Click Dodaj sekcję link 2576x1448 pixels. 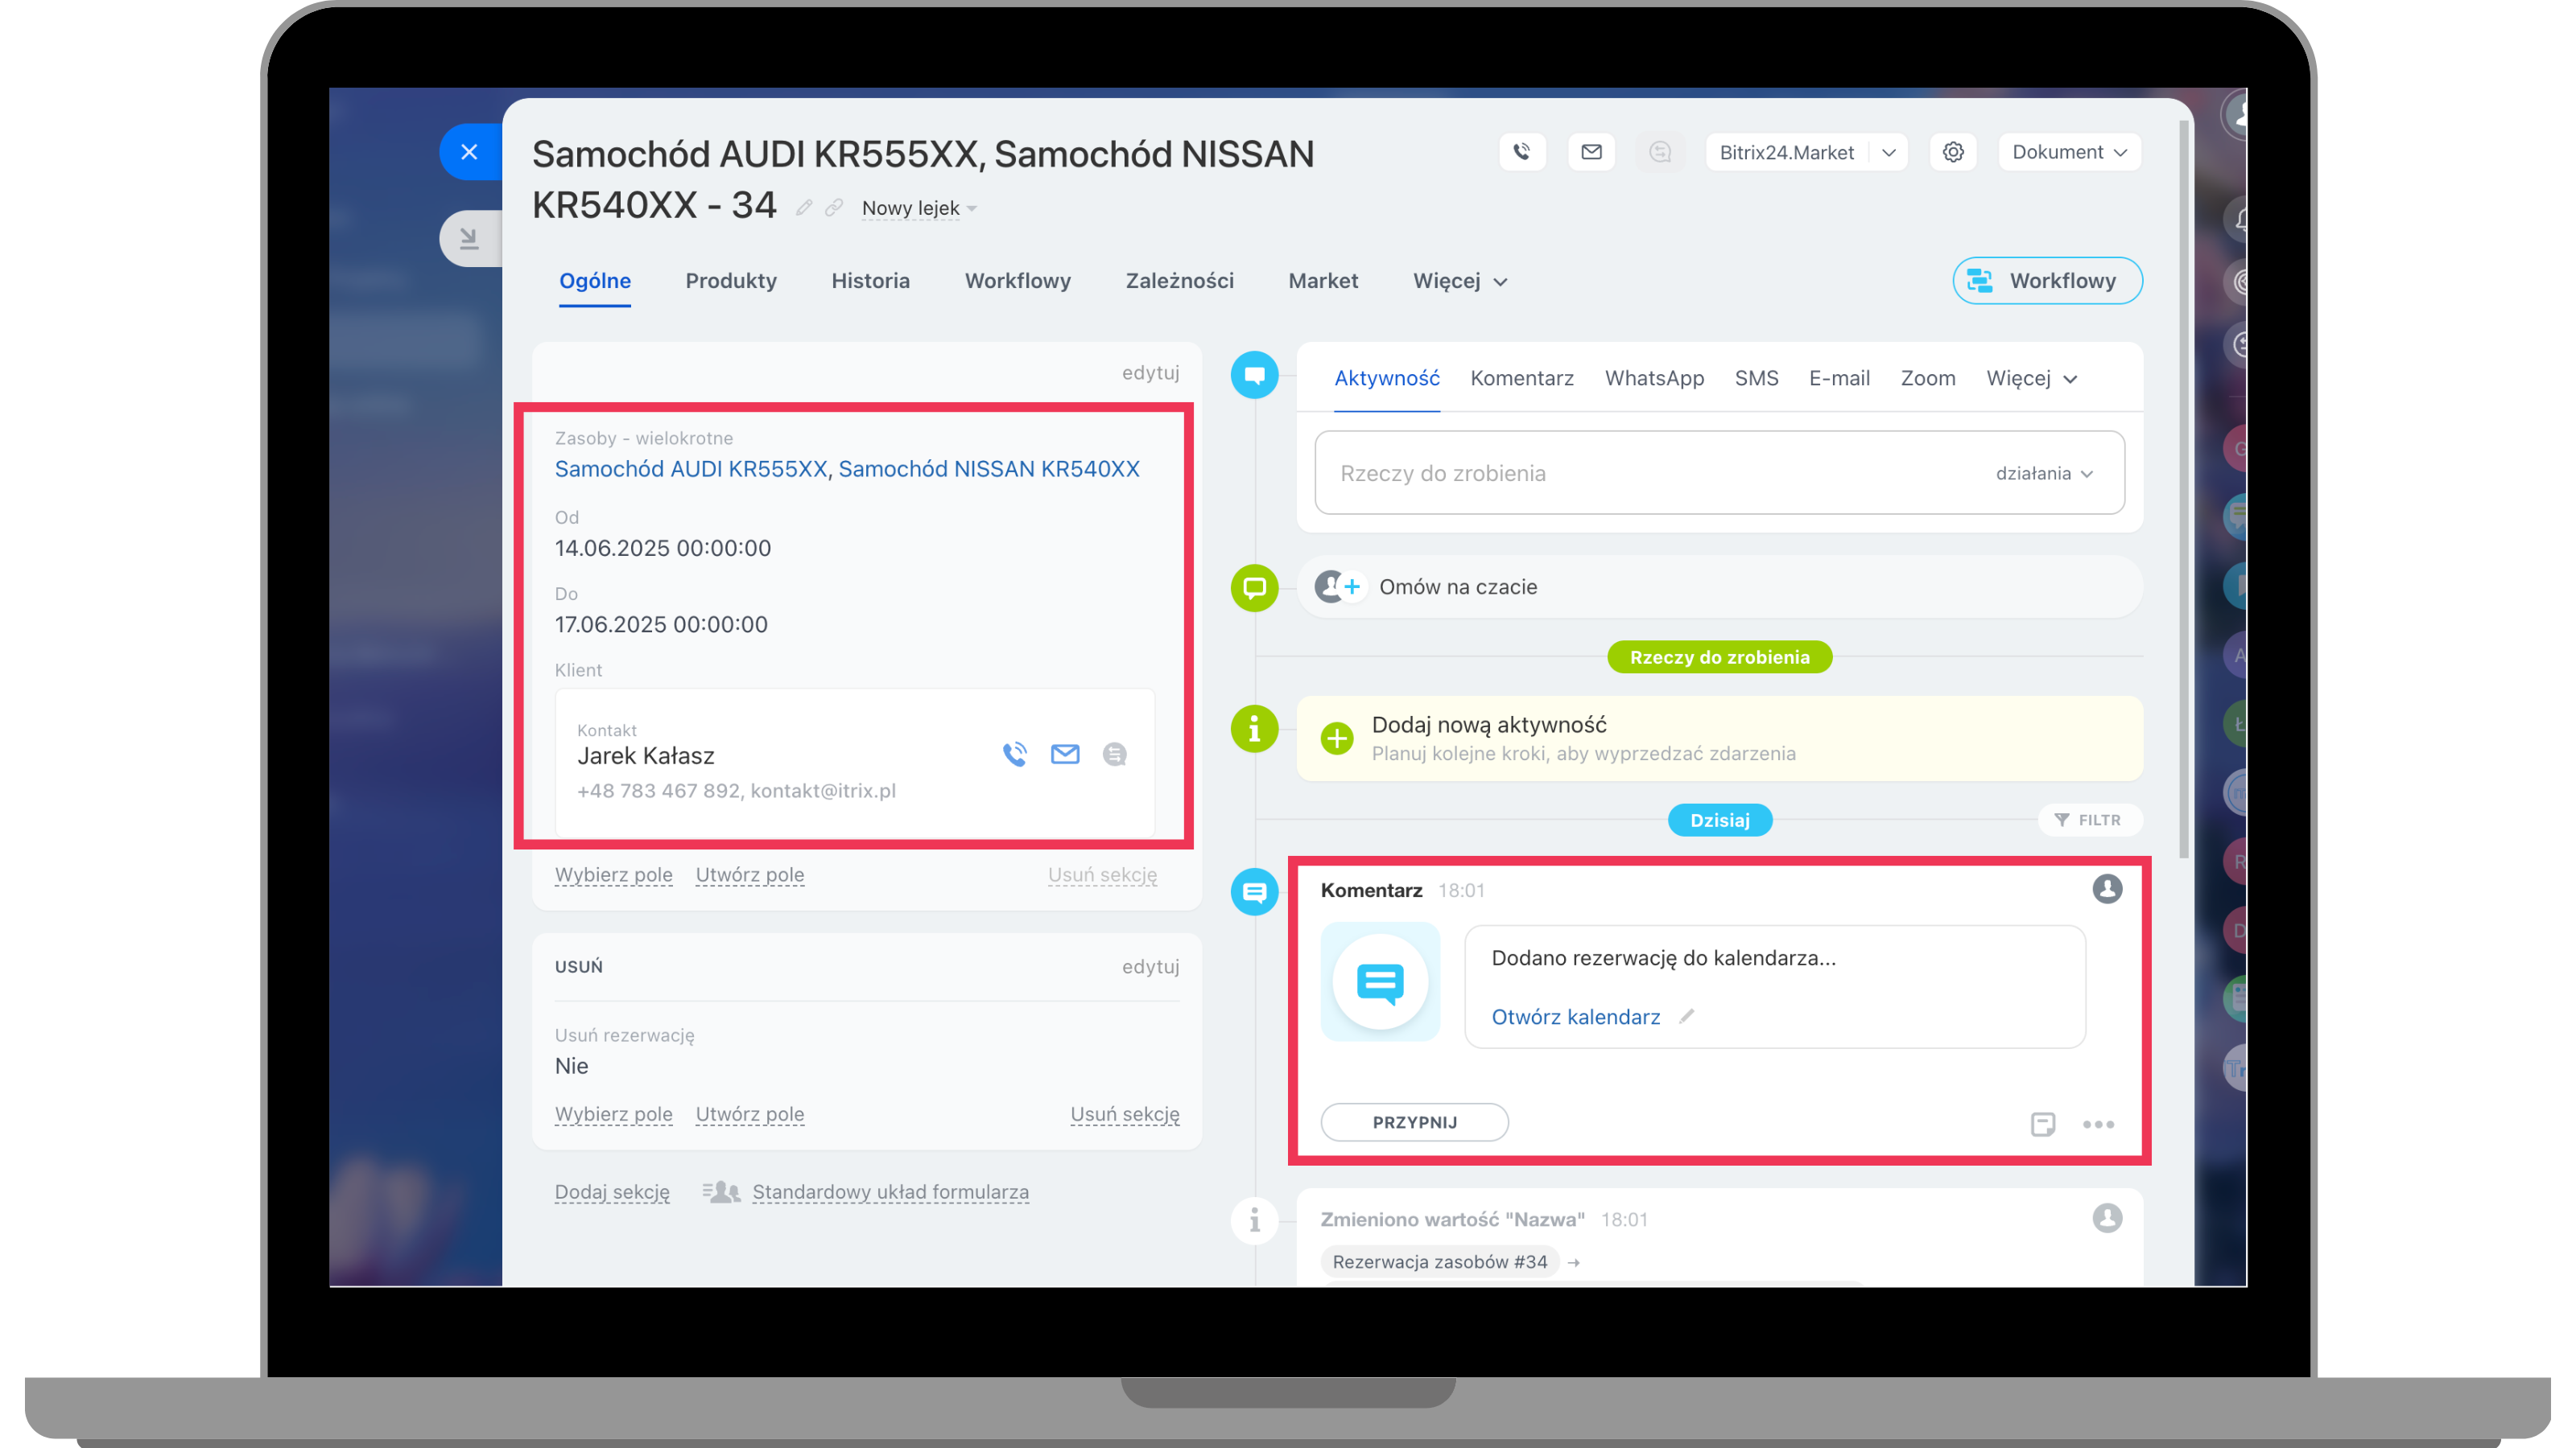[612, 1192]
